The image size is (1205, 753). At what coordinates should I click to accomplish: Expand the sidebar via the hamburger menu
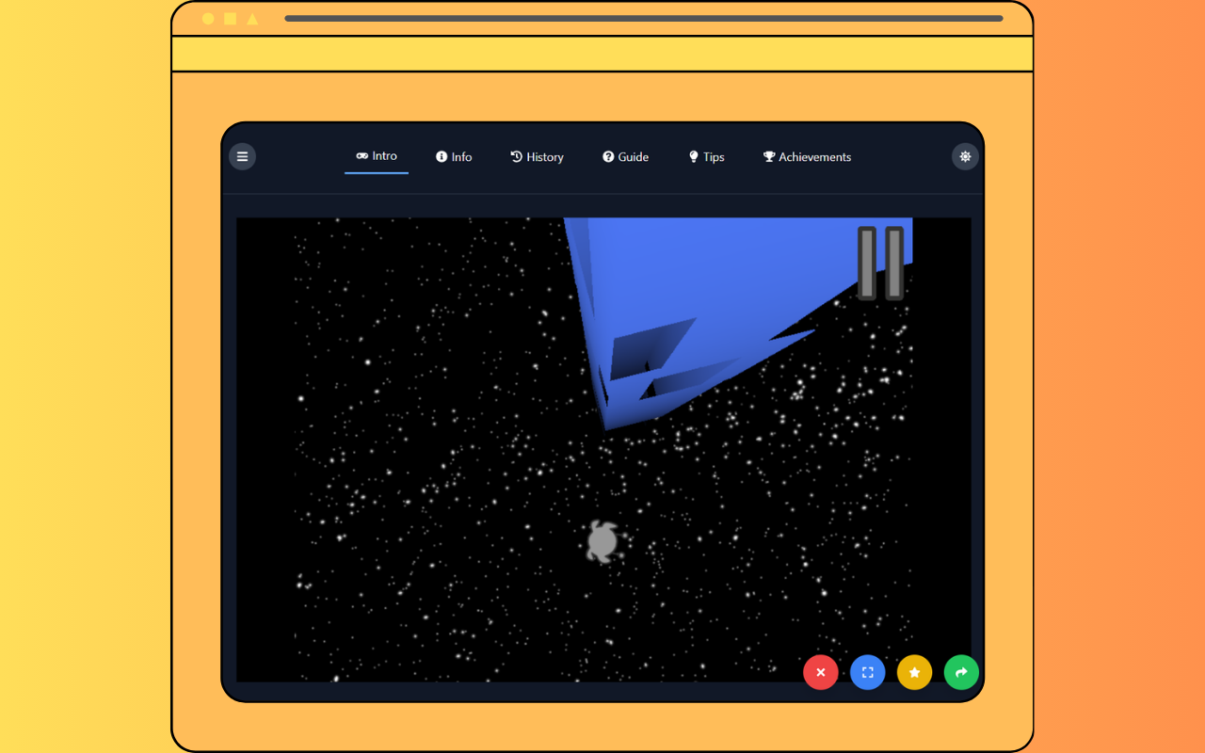coord(242,156)
